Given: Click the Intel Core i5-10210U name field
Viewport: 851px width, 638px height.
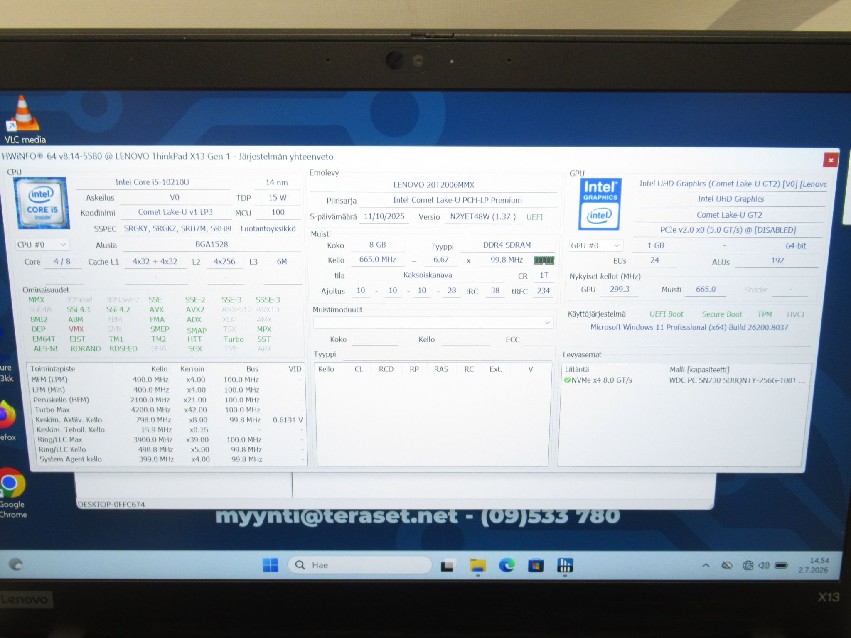Looking at the screenshot, I should [x=152, y=182].
